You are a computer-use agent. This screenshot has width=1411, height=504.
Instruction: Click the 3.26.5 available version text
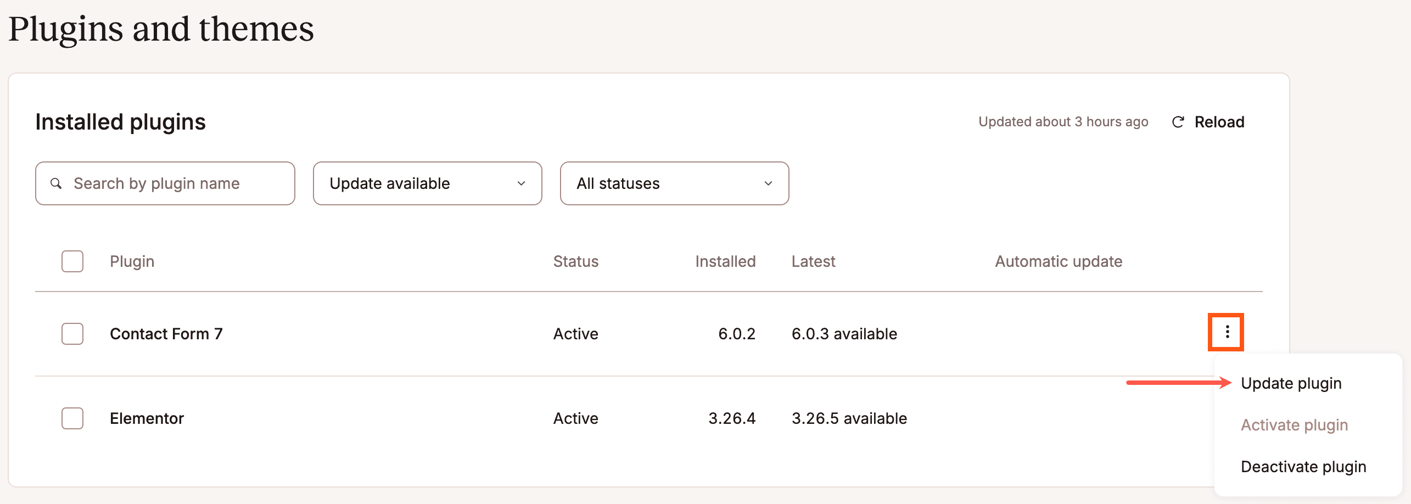click(849, 418)
